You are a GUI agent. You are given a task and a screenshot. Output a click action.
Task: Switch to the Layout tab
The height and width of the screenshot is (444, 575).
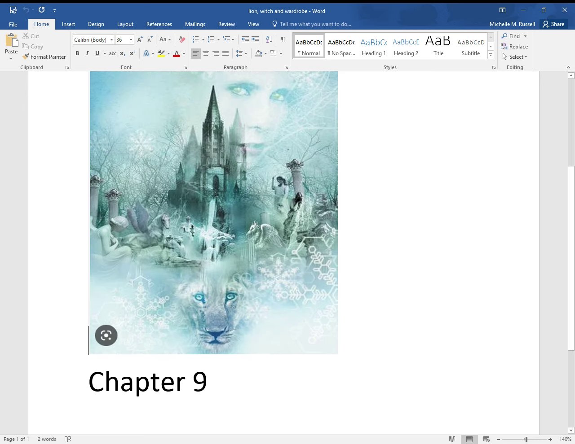point(125,24)
